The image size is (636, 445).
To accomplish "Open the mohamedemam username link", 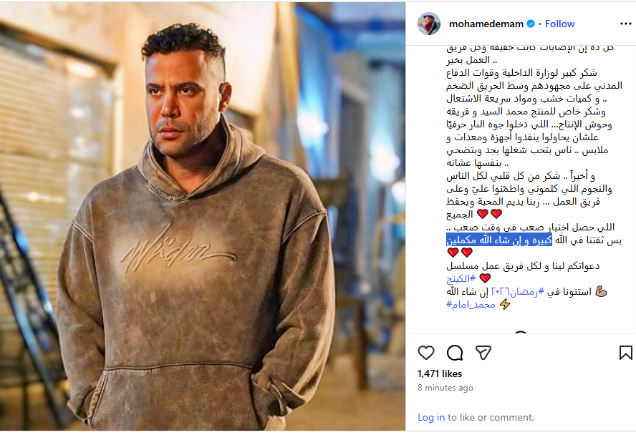I will 486,24.
